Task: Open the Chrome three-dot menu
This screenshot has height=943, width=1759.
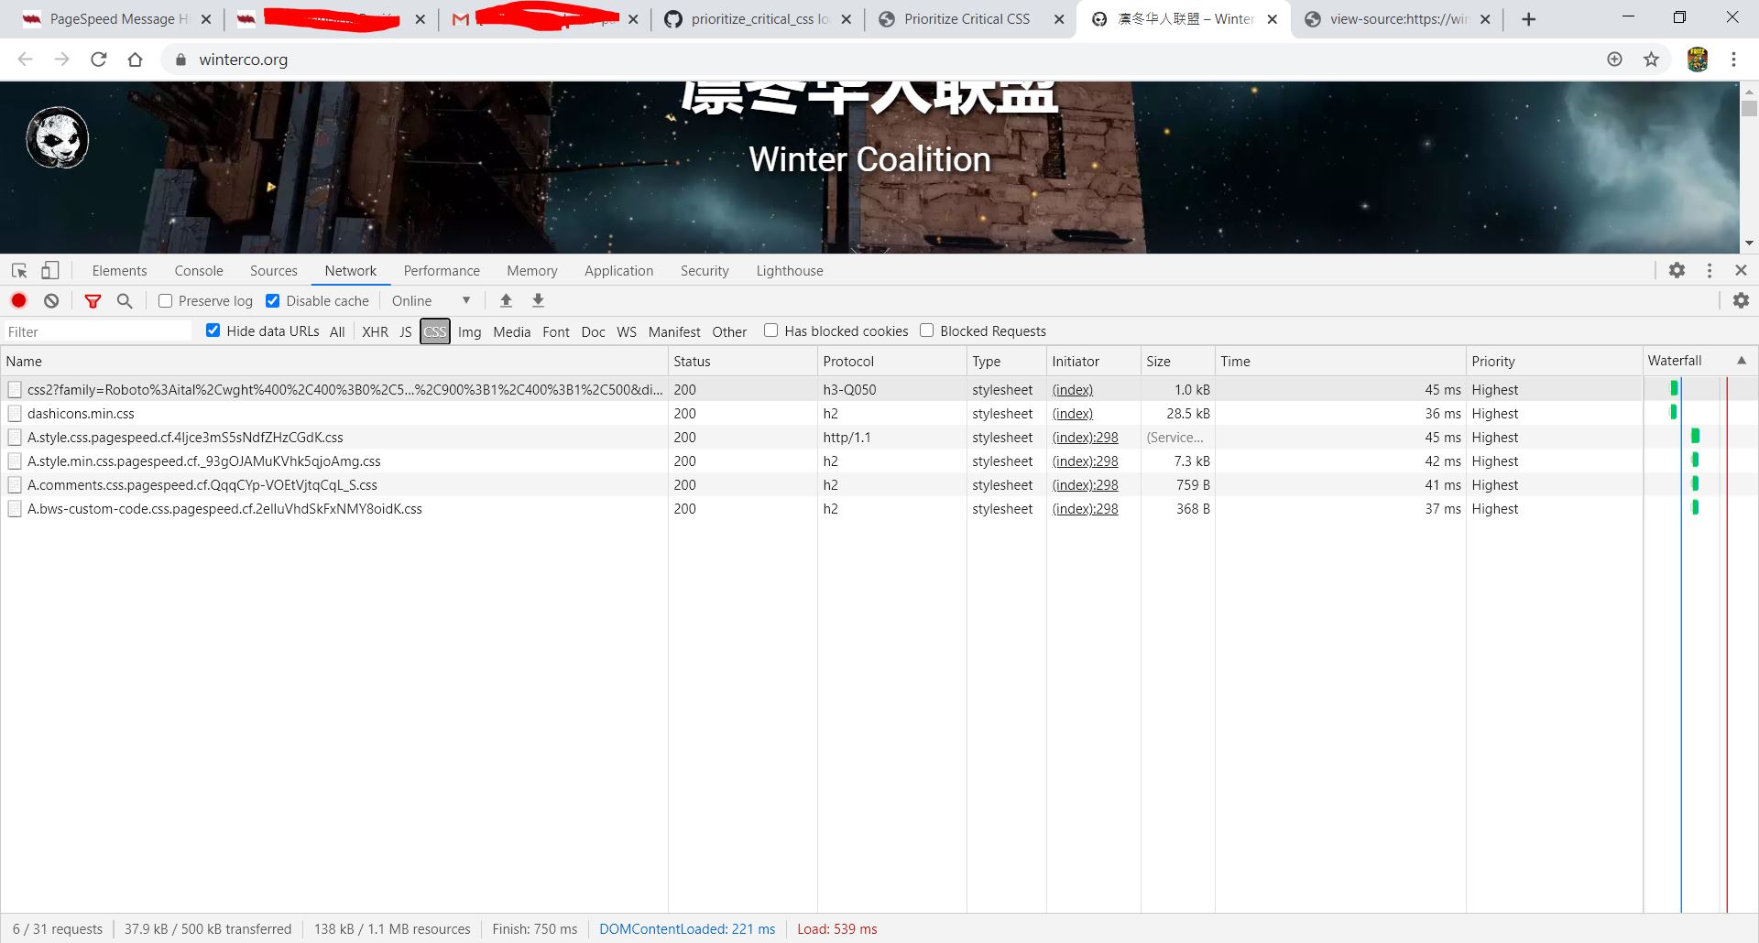Action: point(1733,60)
